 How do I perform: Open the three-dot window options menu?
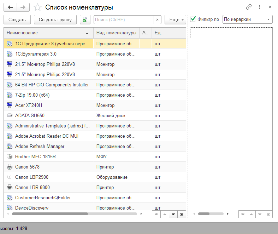point(260,7)
